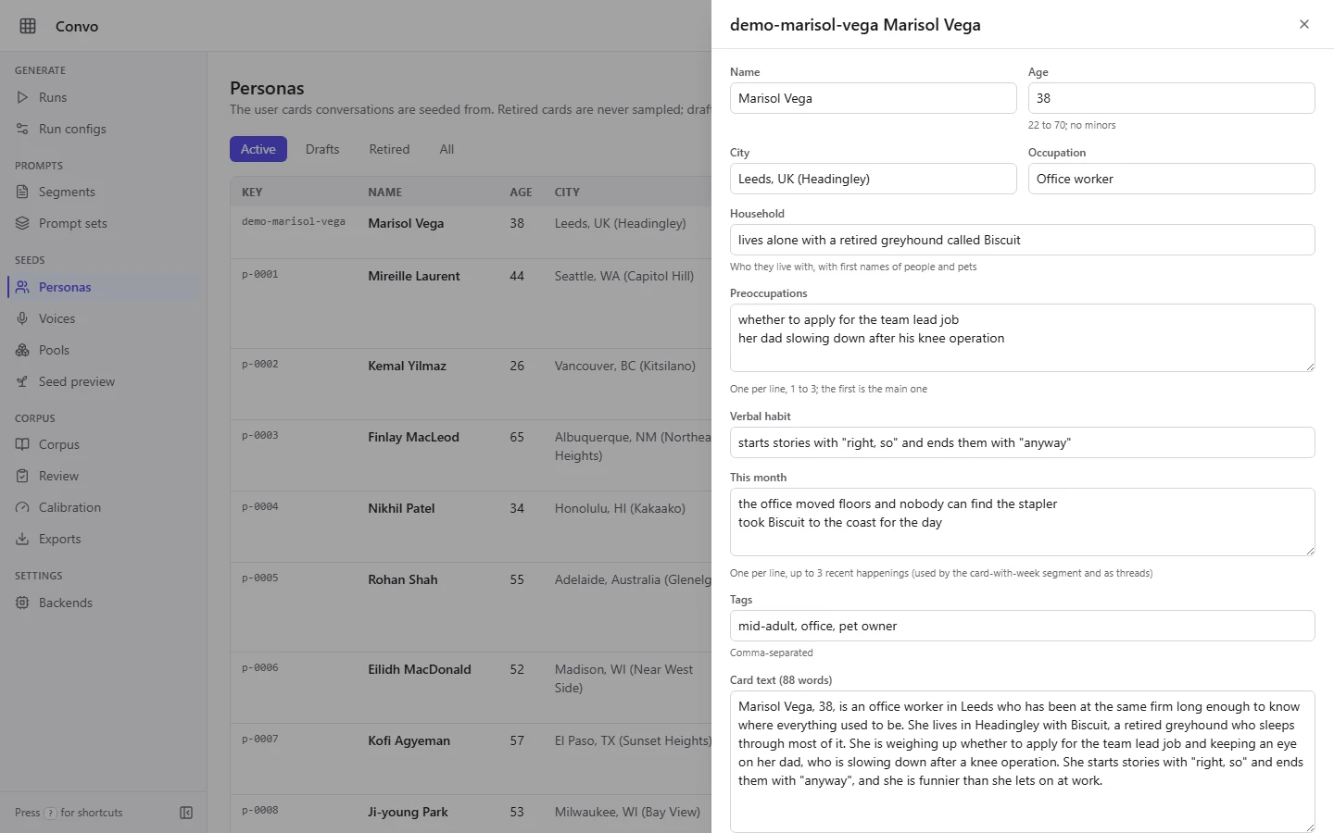Open the Exports page
The image size is (1334, 833).
(x=103, y=539)
